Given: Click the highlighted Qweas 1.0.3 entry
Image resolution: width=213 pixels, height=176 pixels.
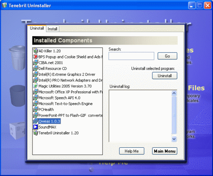Looking at the screenshot, I should [49, 121].
